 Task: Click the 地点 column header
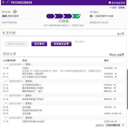(106, 60)
